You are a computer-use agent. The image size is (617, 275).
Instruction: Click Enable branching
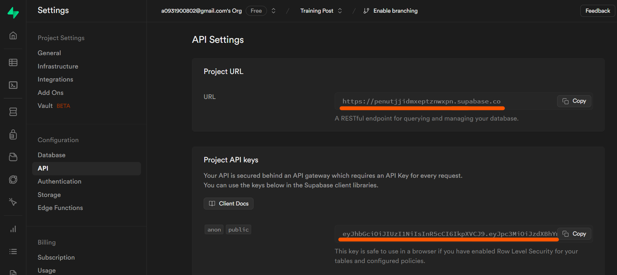[x=395, y=11]
